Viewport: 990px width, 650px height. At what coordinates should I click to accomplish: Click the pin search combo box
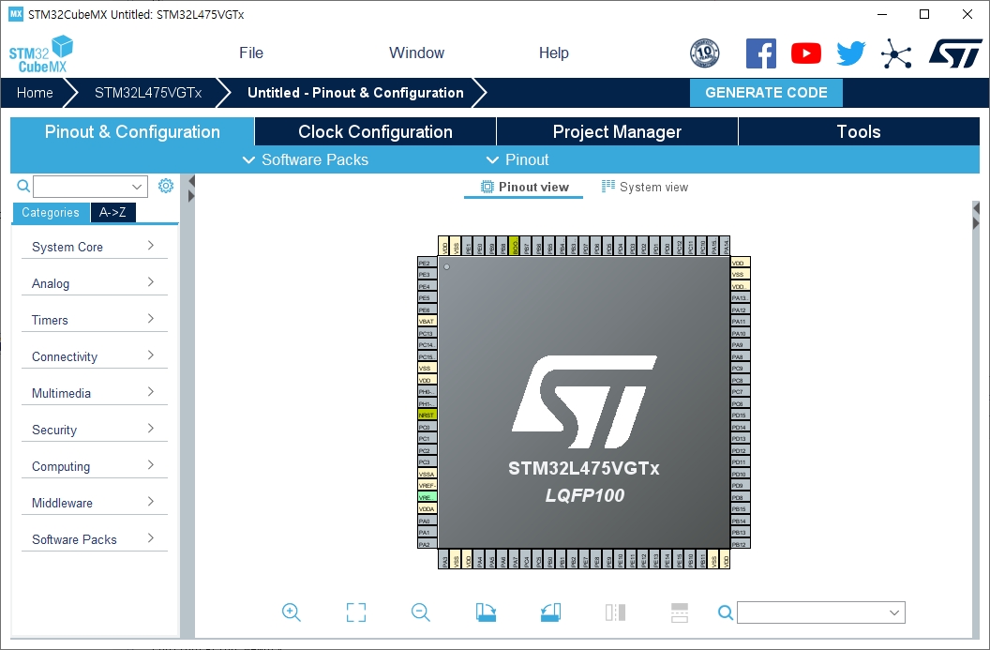pyautogui.click(x=821, y=612)
